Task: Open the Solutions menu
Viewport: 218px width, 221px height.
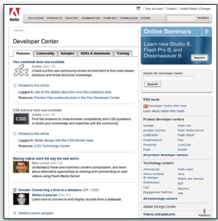Action: 36,18
